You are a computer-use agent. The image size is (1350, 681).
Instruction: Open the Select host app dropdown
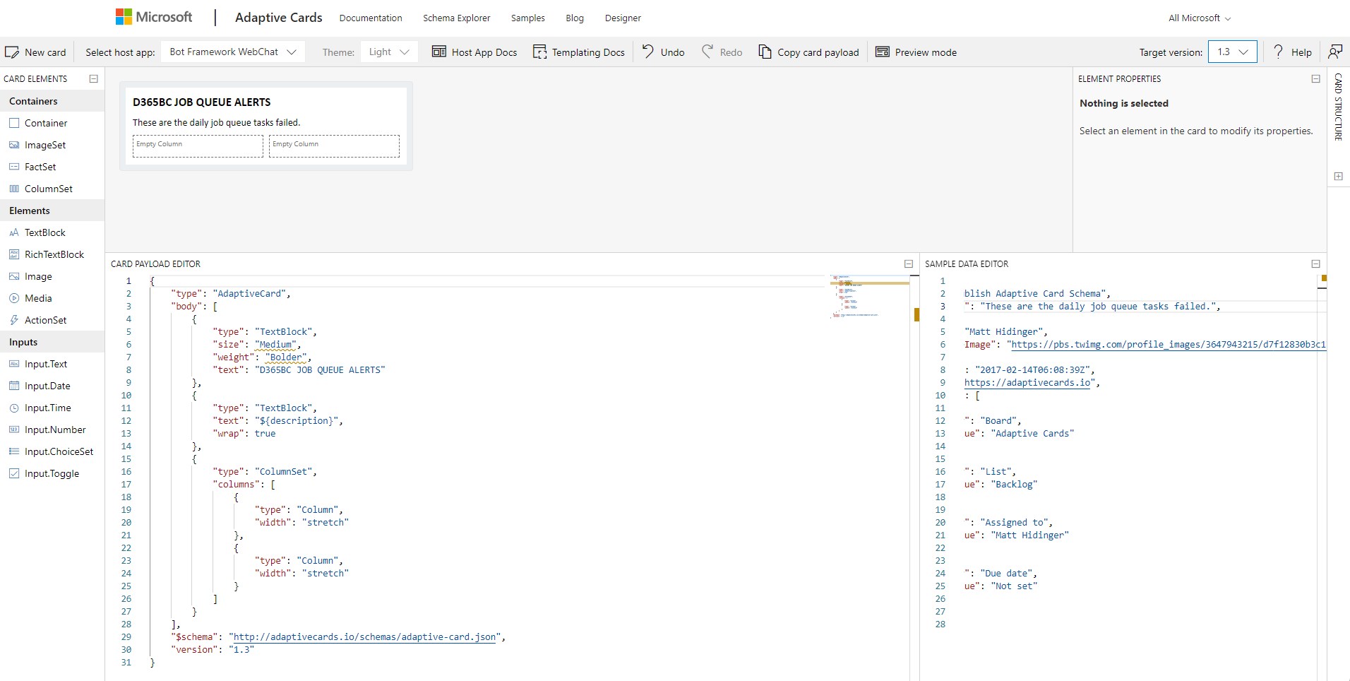pyautogui.click(x=233, y=52)
